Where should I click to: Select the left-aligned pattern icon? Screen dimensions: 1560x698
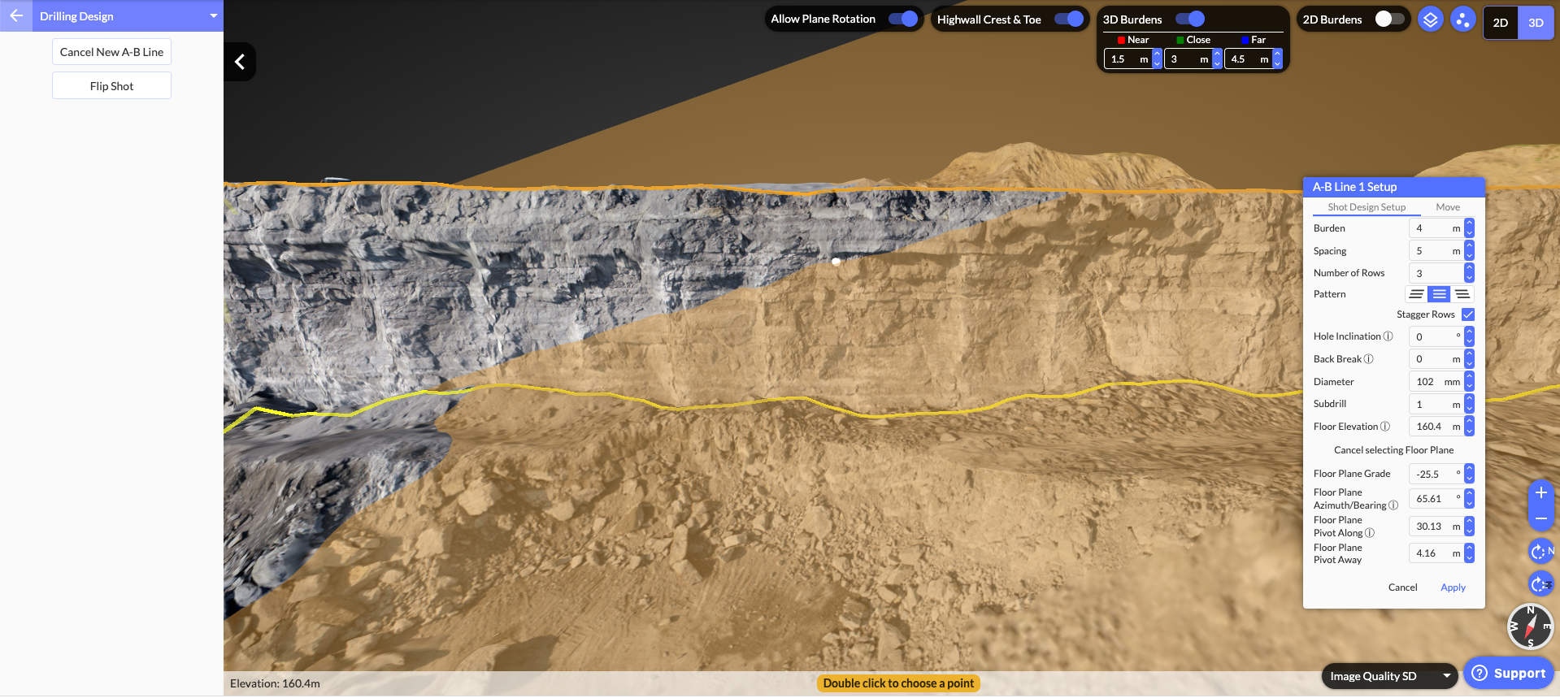[x=1416, y=294]
